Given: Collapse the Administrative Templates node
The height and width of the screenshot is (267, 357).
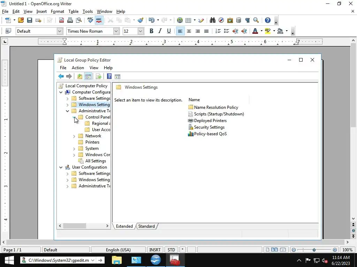Looking at the screenshot, I should pos(67,111).
